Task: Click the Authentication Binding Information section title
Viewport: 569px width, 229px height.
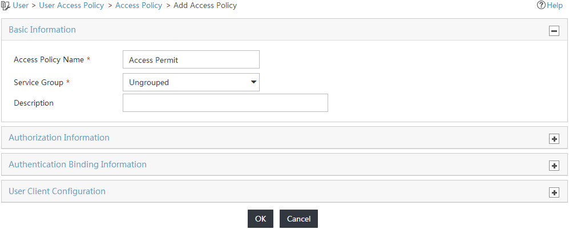Action: click(x=78, y=164)
